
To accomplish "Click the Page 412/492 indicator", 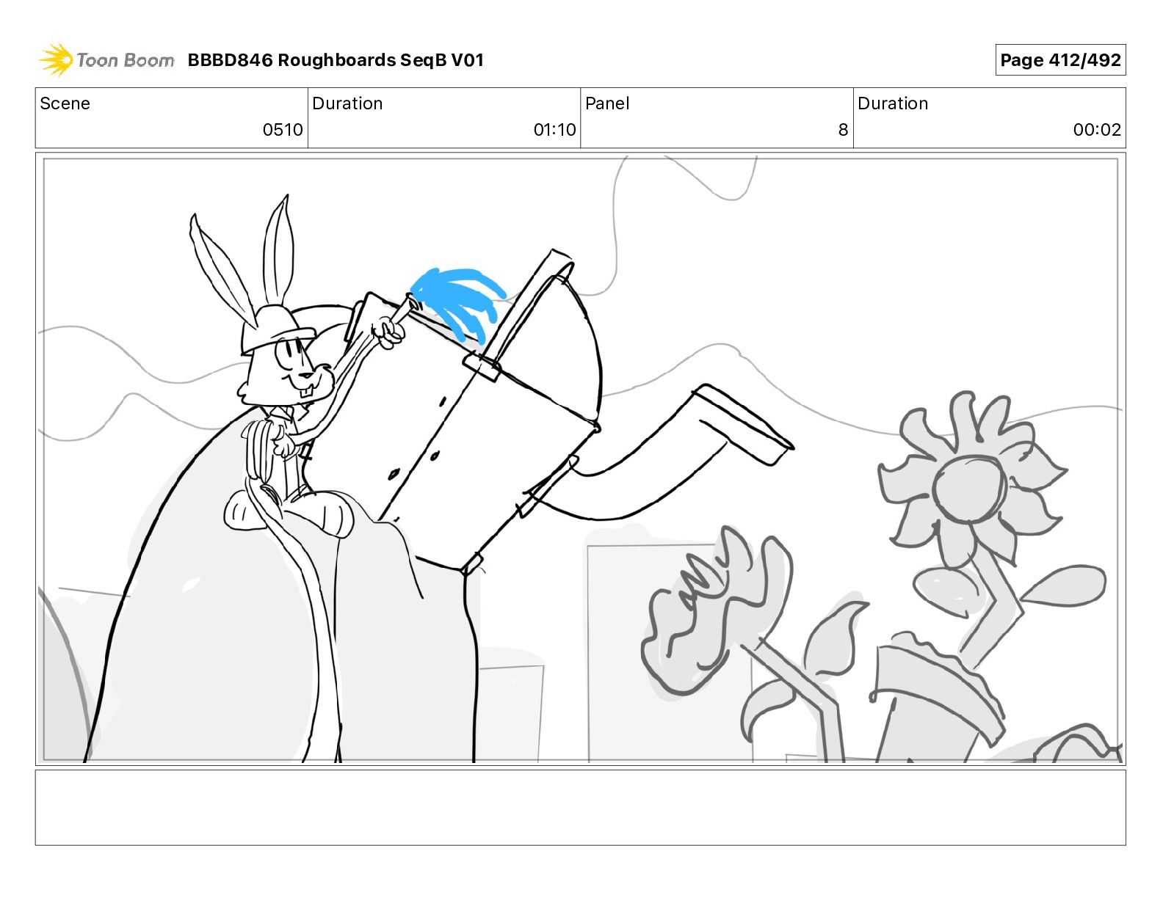I will click(1060, 60).
